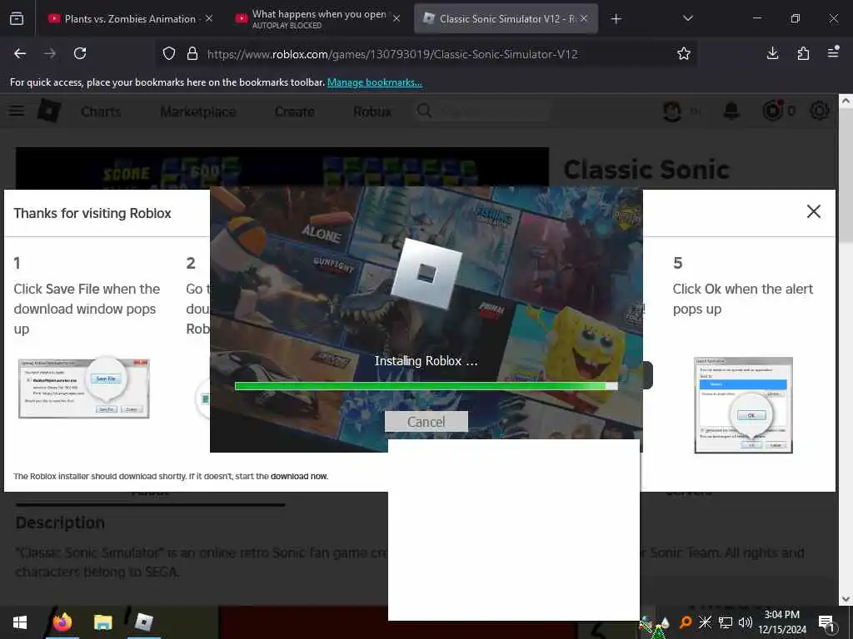
Task: Close the Plants vs. Zombies tab
Action: tap(209, 18)
